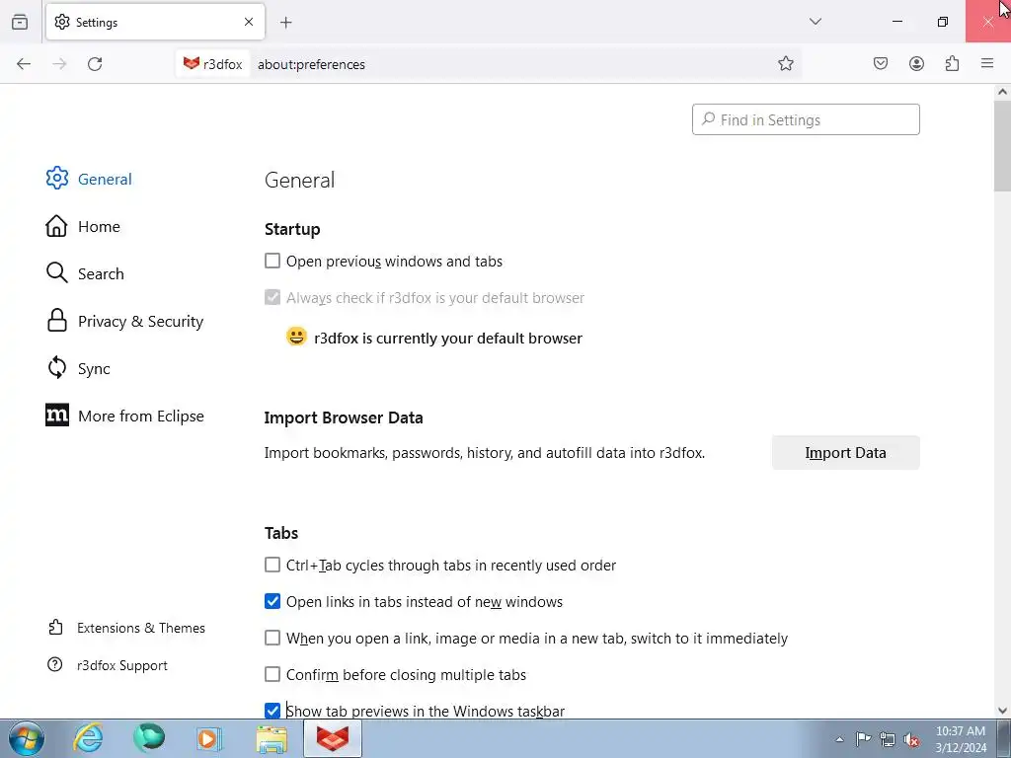
Task: Reload the page with refresh icon
Action: (x=95, y=64)
